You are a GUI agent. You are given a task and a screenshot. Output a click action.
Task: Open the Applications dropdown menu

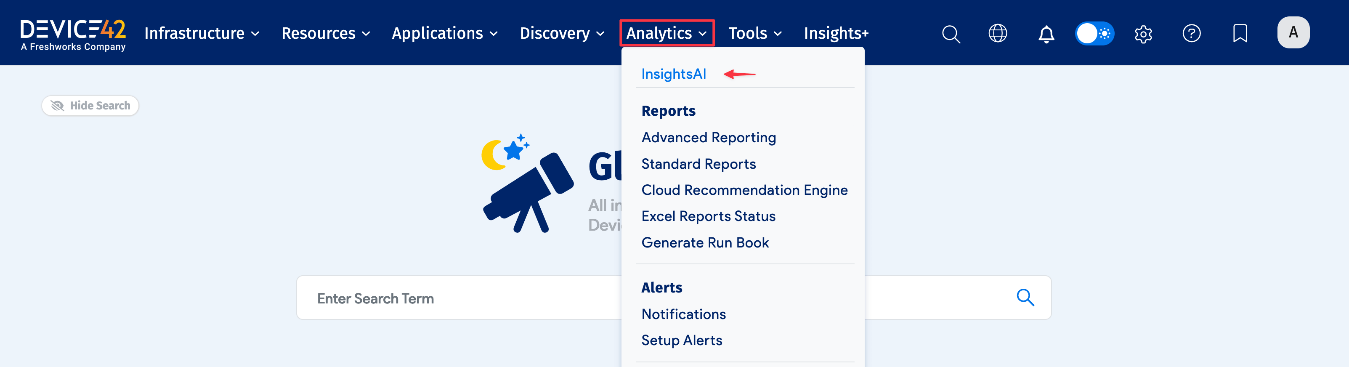pos(444,34)
